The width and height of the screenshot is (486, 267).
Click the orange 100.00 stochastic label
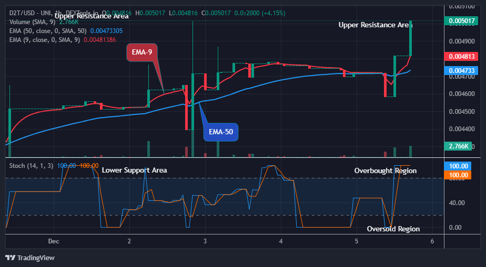click(458, 175)
